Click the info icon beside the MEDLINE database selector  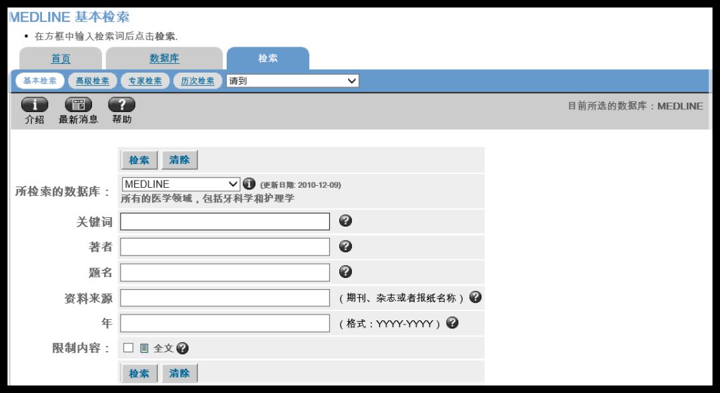click(247, 183)
